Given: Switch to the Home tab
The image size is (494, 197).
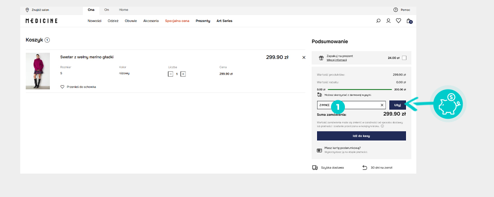Looking at the screenshot, I should pos(123,9).
